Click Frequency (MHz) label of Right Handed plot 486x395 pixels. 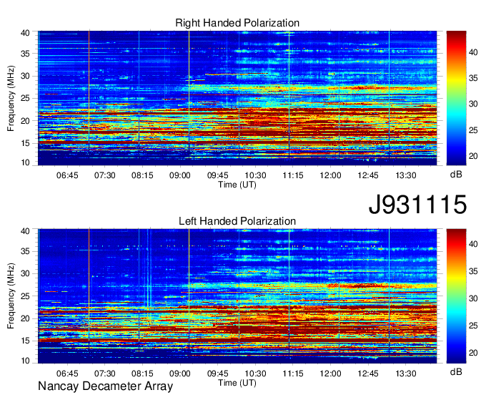click(x=11, y=98)
